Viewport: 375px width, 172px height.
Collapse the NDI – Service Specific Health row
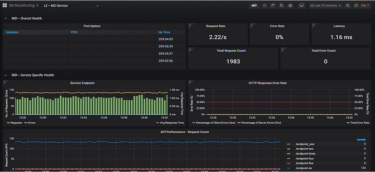29,75
